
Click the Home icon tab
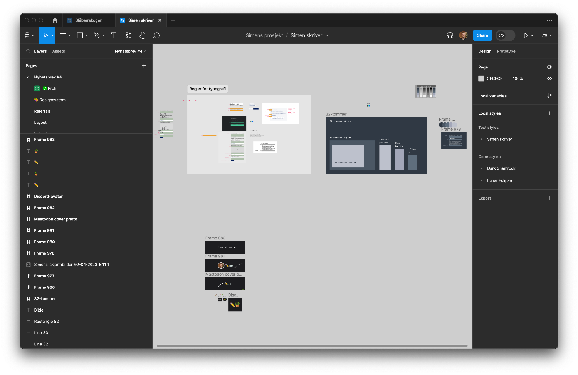coord(55,20)
